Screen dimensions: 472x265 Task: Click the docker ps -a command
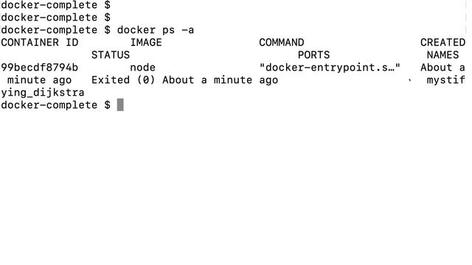(x=156, y=30)
